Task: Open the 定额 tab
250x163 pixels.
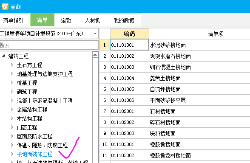Action: (x=66, y=20)
